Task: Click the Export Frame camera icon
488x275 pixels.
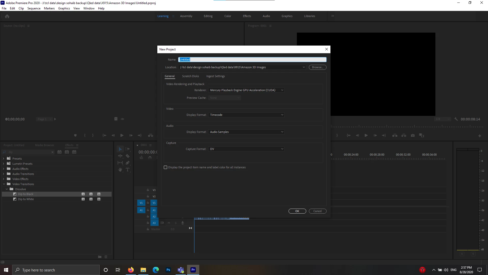Action: 413,135
